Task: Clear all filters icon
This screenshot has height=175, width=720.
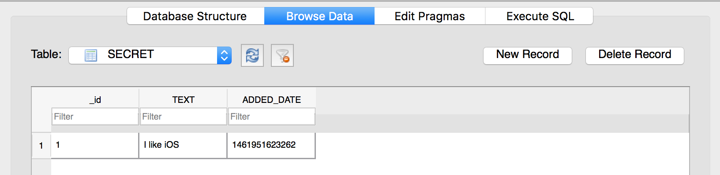Action: click(282, 55)
